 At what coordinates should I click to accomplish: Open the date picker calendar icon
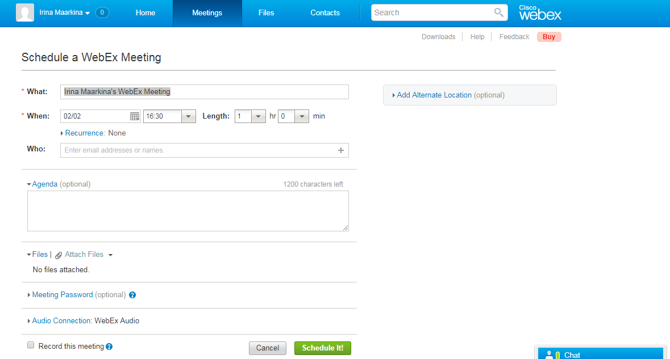pos(134,116)
